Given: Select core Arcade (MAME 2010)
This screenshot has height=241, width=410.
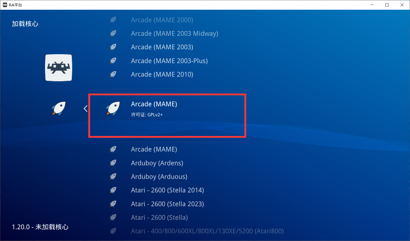Looking at the screenshot, I should point(162,74).
